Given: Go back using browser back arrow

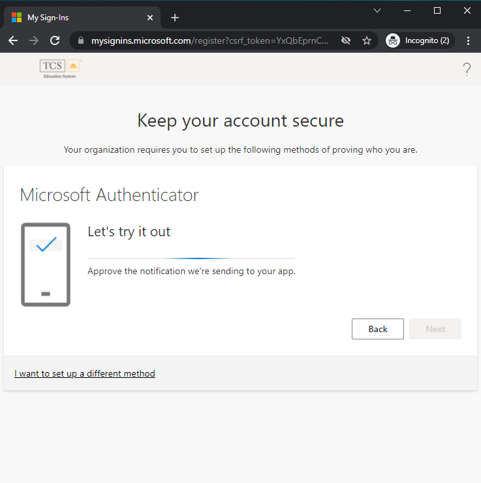Looking at the screenshot, I should pos(13,40).
